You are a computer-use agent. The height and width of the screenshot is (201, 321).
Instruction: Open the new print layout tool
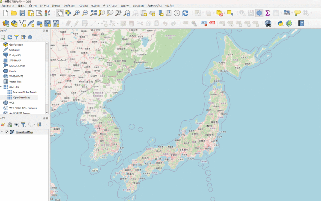pos(31,13)
